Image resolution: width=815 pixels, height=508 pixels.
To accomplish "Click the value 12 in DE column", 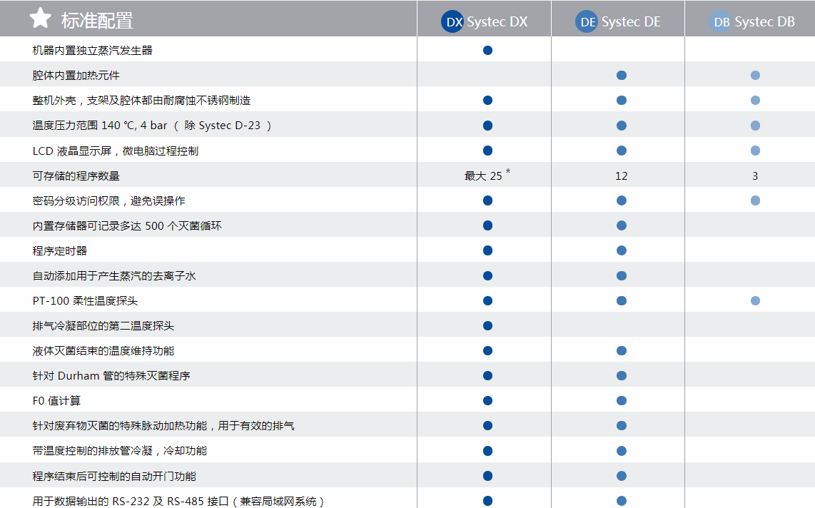I will pyautogui.click(x=621, y=176).
